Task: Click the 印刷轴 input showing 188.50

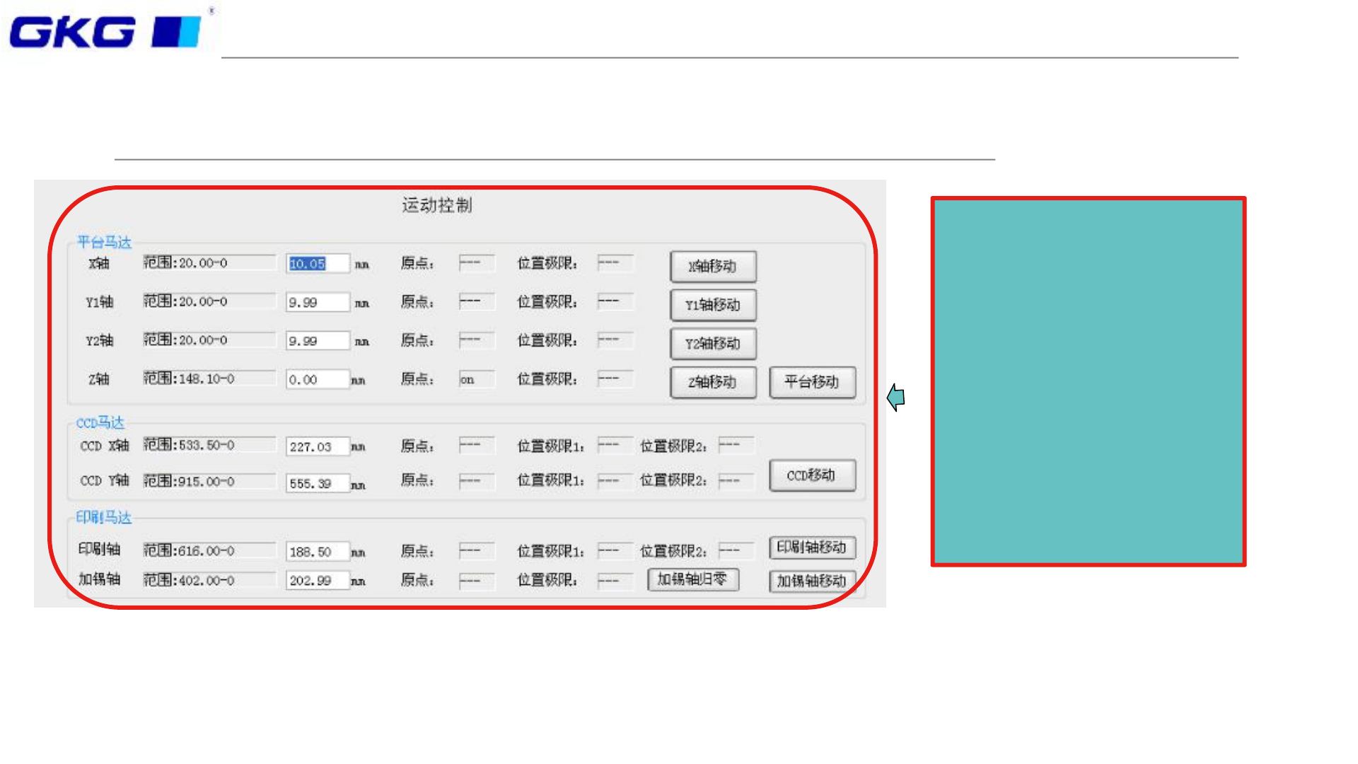Action: click(x=317, y=552)
